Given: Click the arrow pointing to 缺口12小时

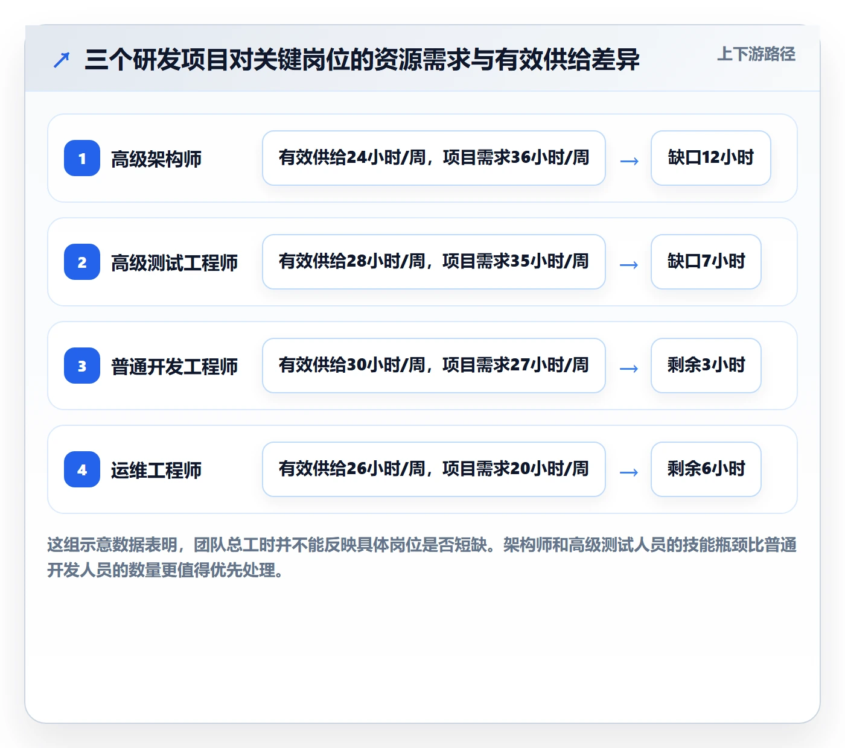Looking at the screenshot, I should 629,161.
